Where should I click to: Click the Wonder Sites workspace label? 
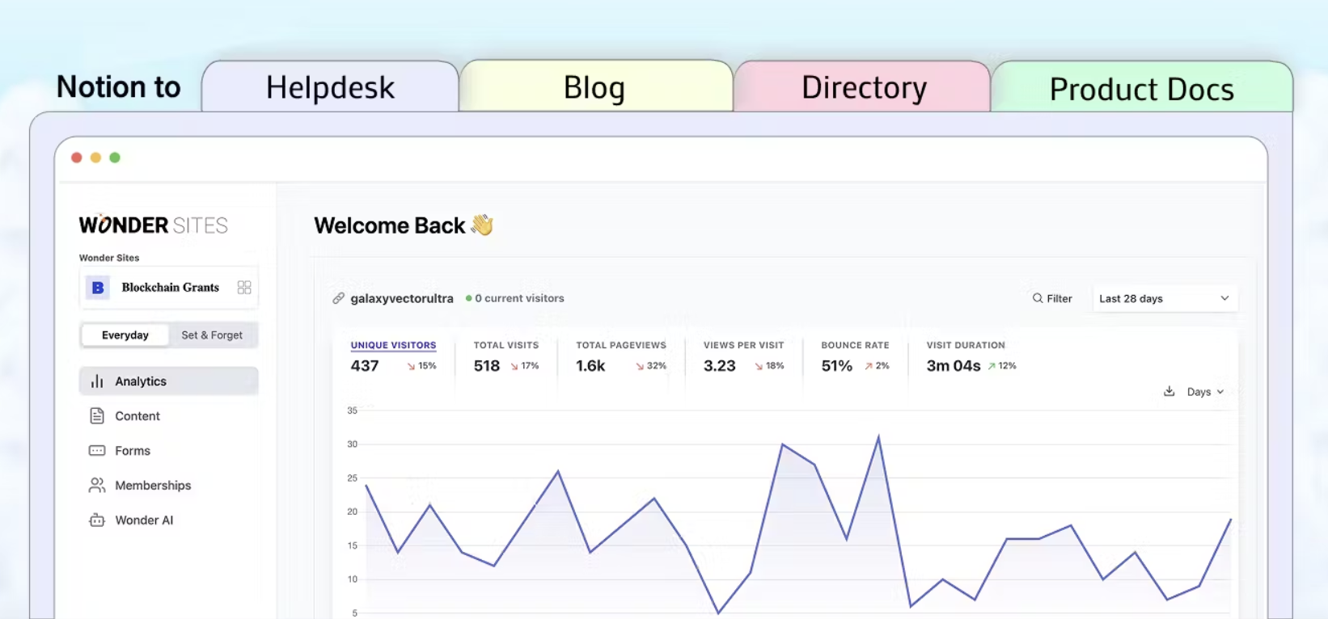click(109, 258)
